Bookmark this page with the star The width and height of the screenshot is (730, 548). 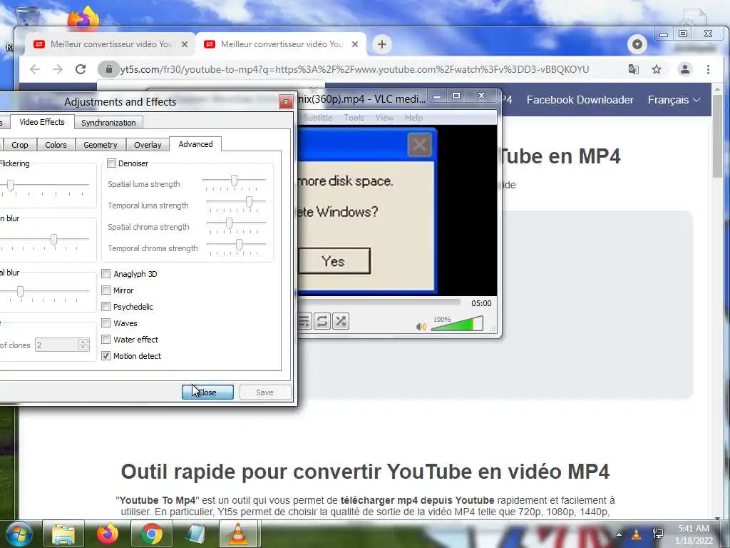click(657, 69)
